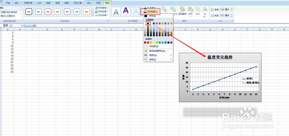The height and width of the screenshot is (136, 289).
Task: Pick the standard dark red swatch
Action: [145, 43]
